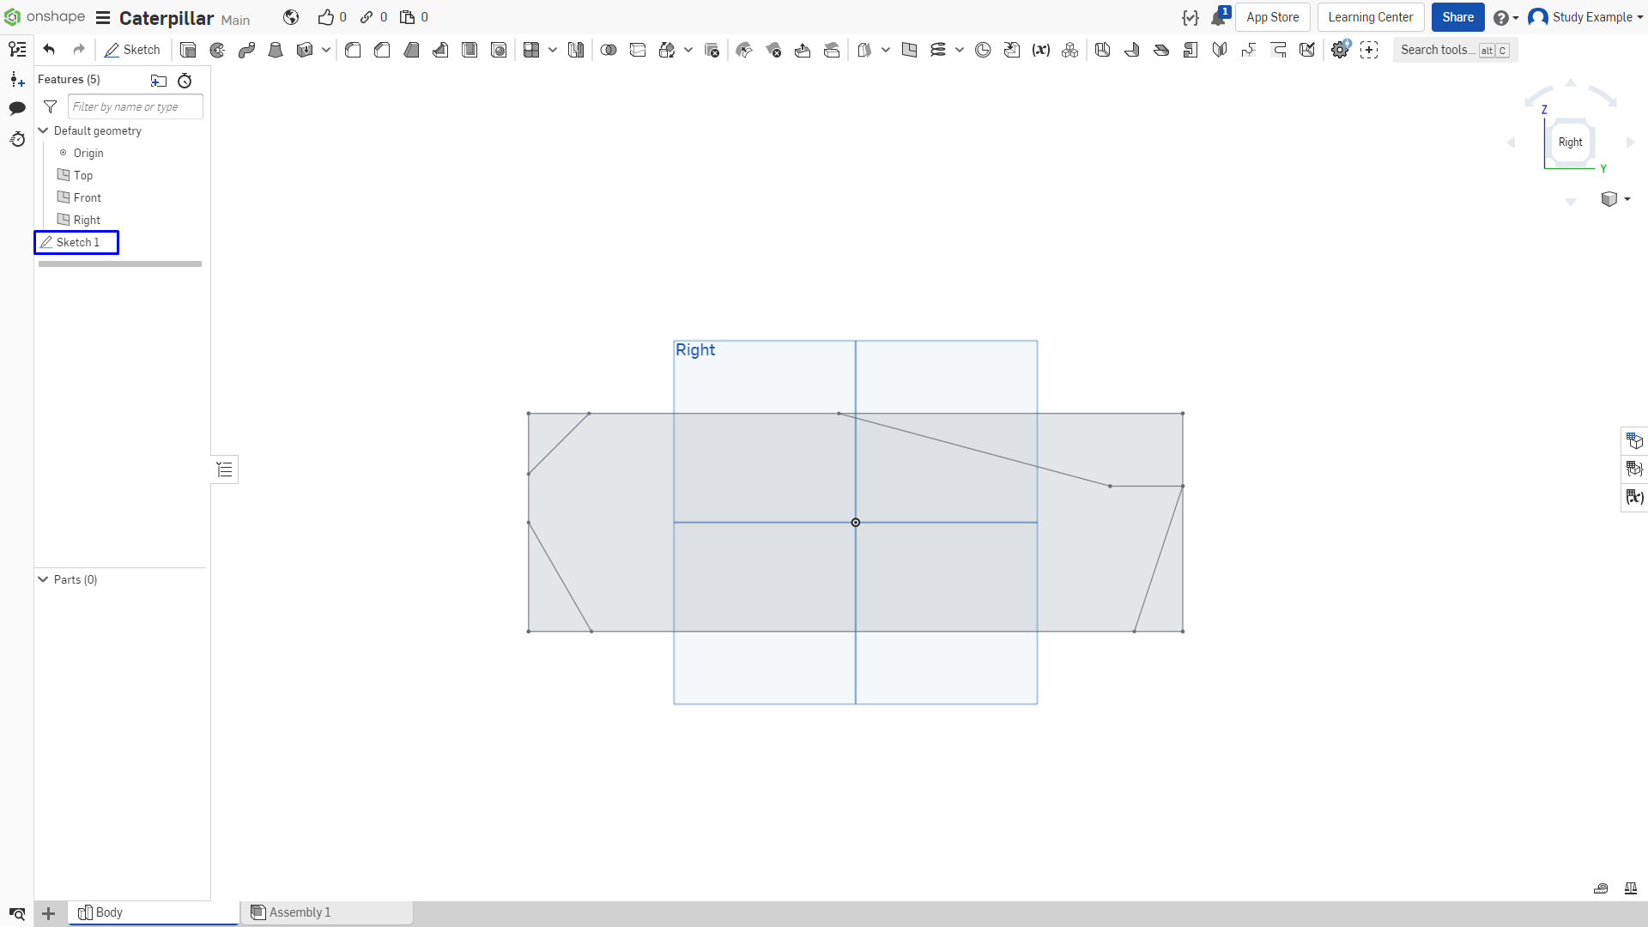Open the Variable (x) tool
The image size is (1648, 927).
[1041, 50]
